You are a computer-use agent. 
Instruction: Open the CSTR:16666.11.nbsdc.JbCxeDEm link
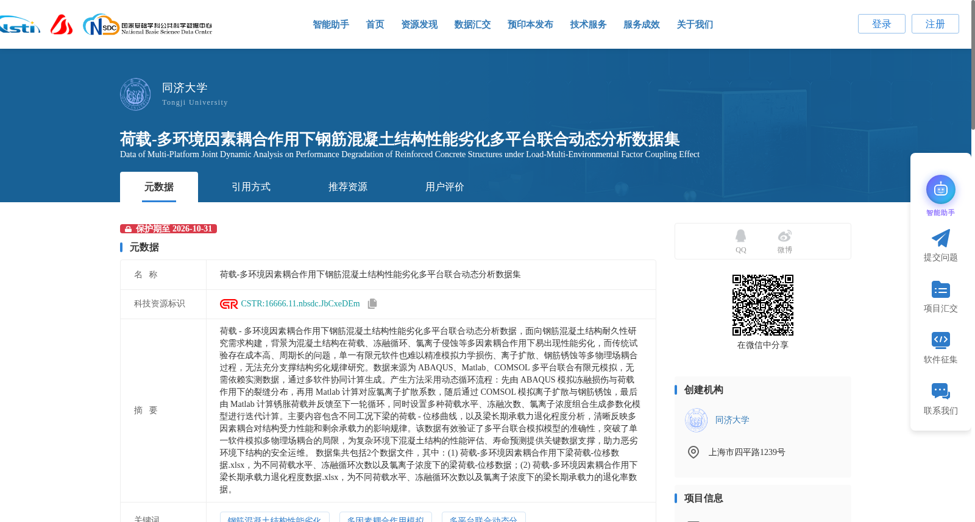(x=300, y=304)
